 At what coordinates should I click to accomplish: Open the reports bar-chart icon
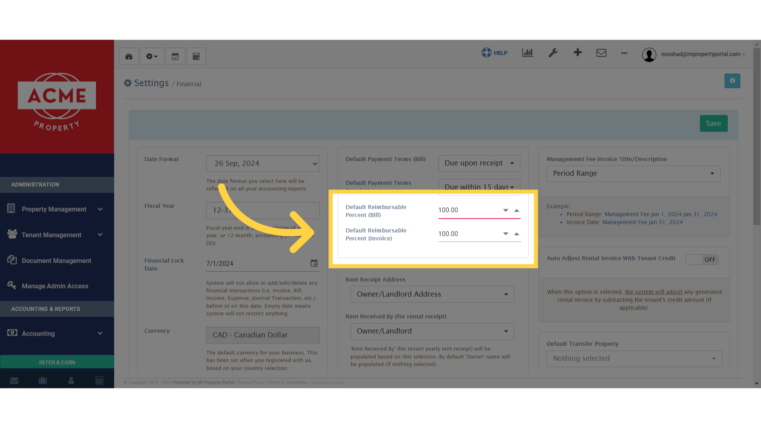[527, 53]
